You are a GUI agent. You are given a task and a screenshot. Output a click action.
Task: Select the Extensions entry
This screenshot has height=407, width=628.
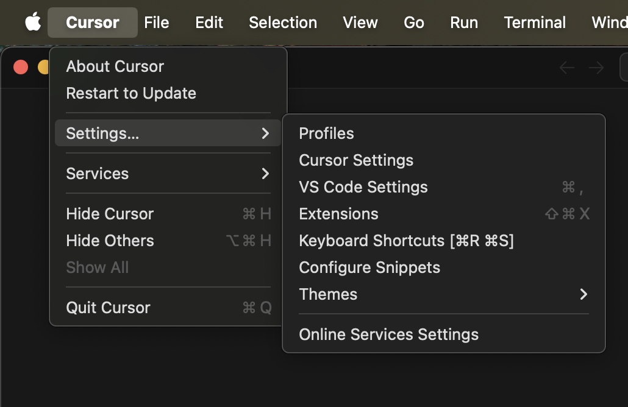(x=338, y=213)
